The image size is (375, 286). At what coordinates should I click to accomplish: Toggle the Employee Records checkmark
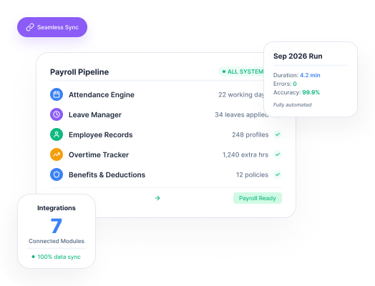(278, 134)
